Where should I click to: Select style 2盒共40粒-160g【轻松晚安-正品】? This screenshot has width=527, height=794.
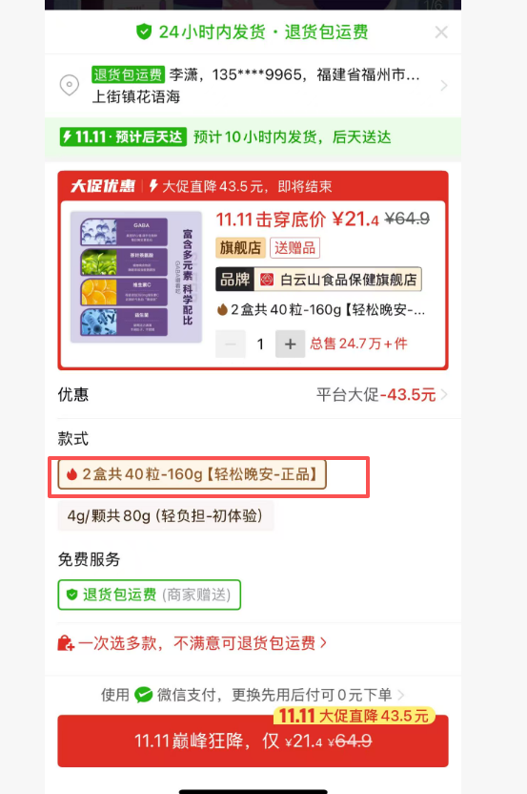point(193,474)
